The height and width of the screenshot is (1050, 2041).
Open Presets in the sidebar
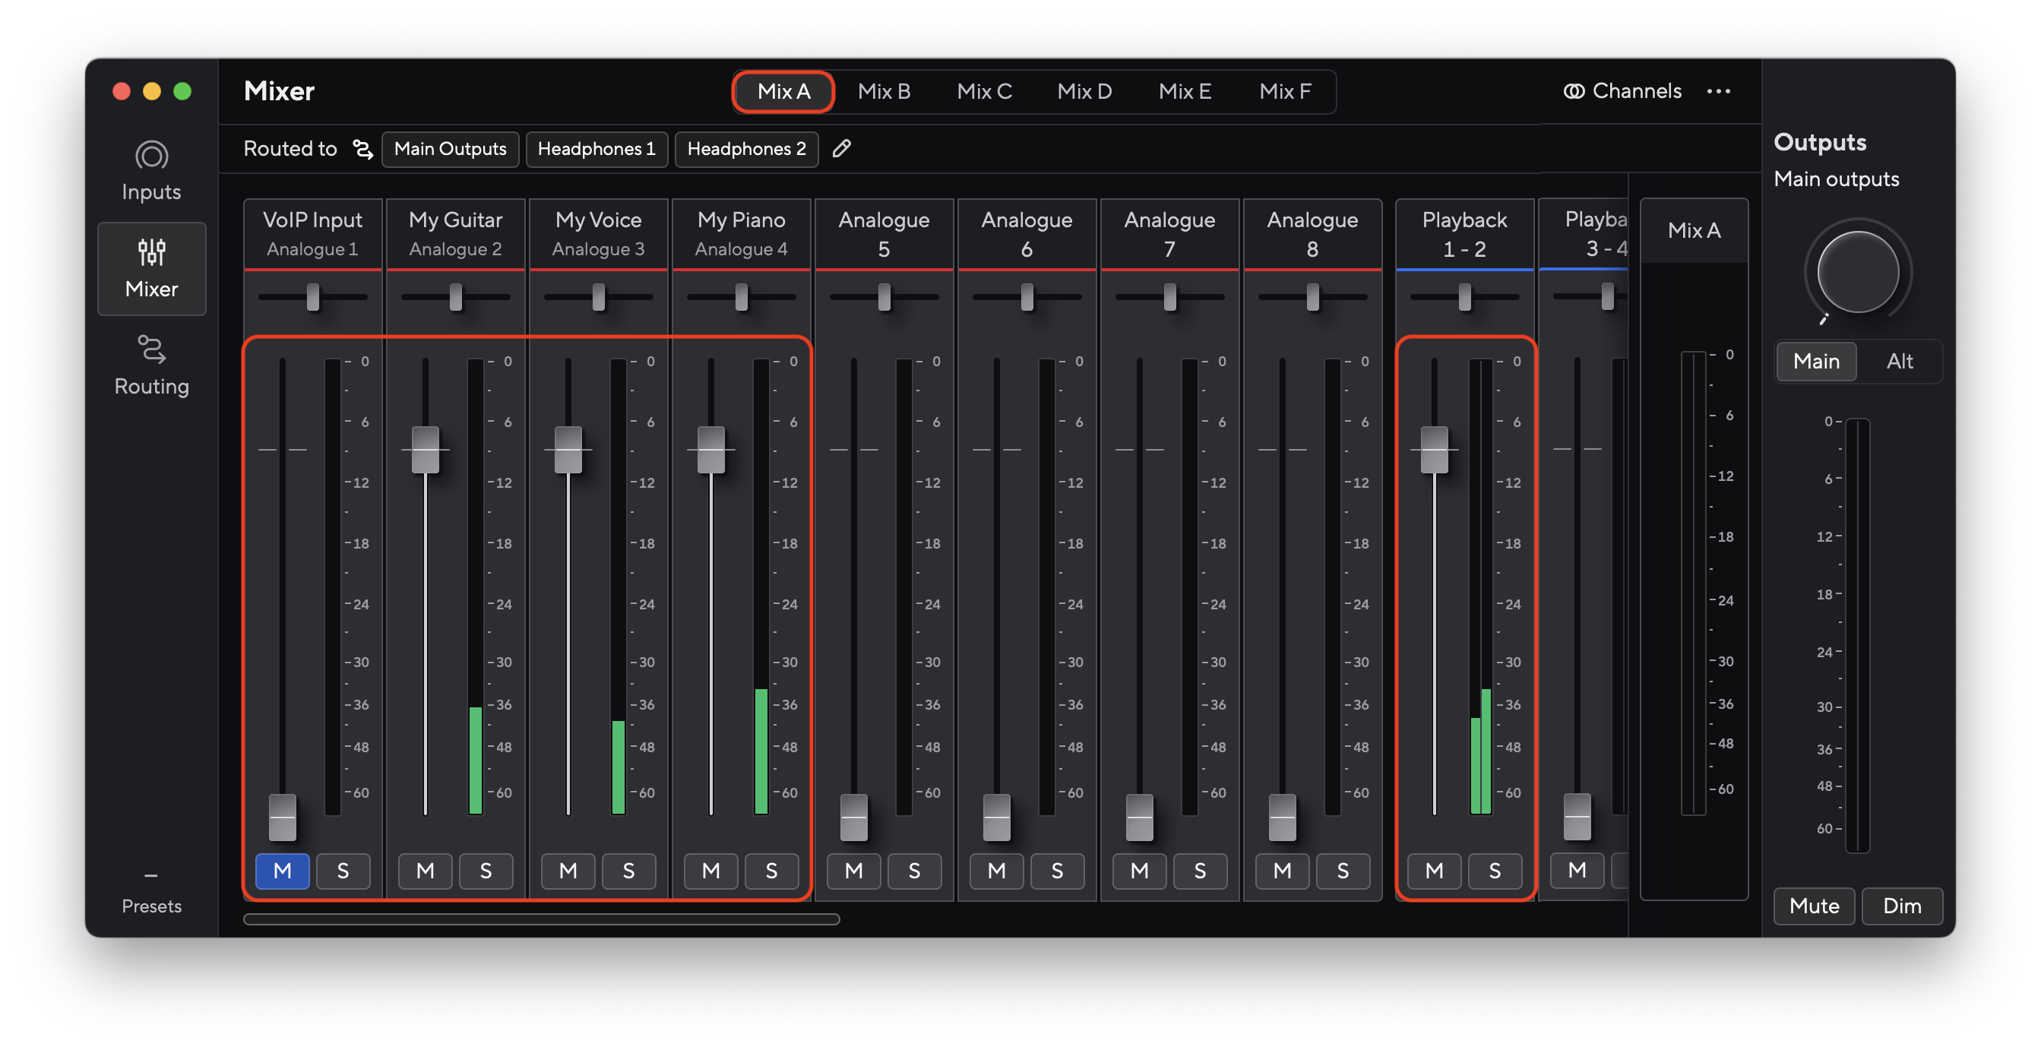(151, 894)
